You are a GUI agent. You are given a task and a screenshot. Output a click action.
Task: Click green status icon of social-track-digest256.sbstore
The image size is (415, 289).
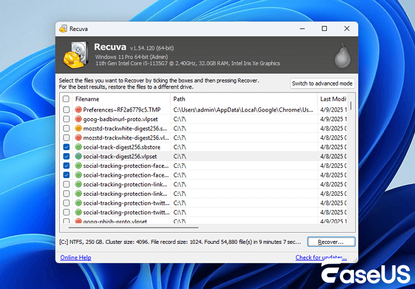point(78,147)
